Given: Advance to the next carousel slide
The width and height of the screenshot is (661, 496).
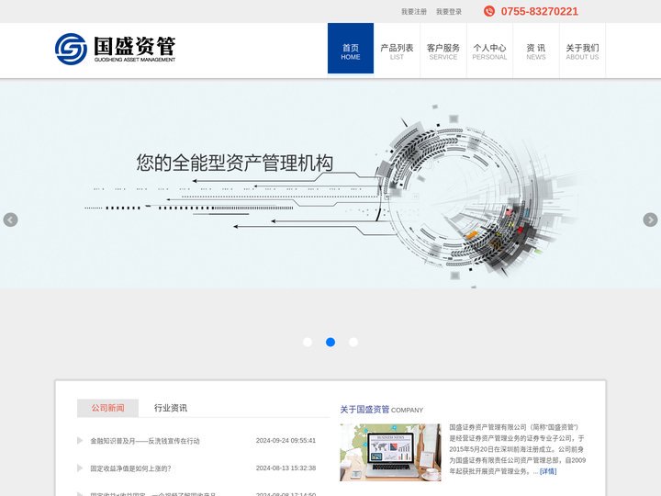Looking at the screenshot, I should tap(650, 220).
